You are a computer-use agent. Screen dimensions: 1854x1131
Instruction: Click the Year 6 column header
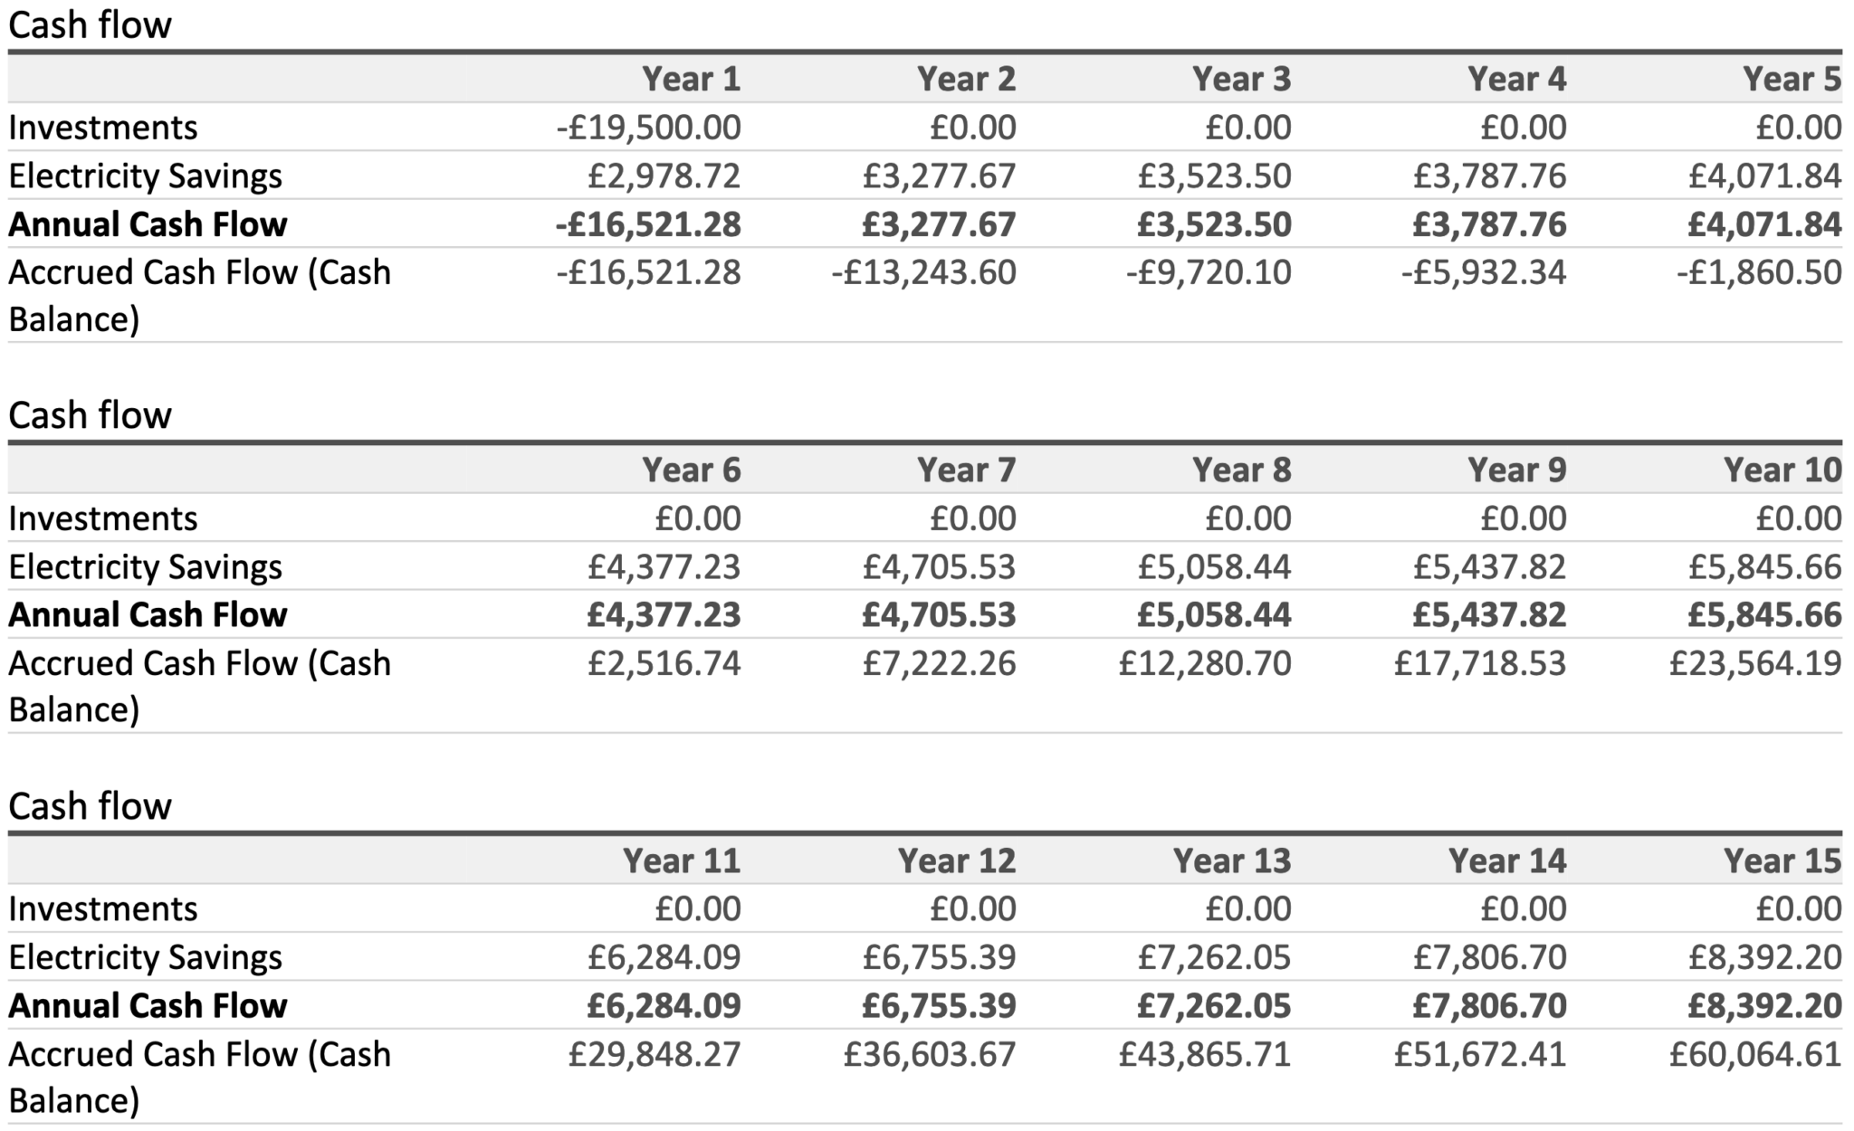click(691, 470)
